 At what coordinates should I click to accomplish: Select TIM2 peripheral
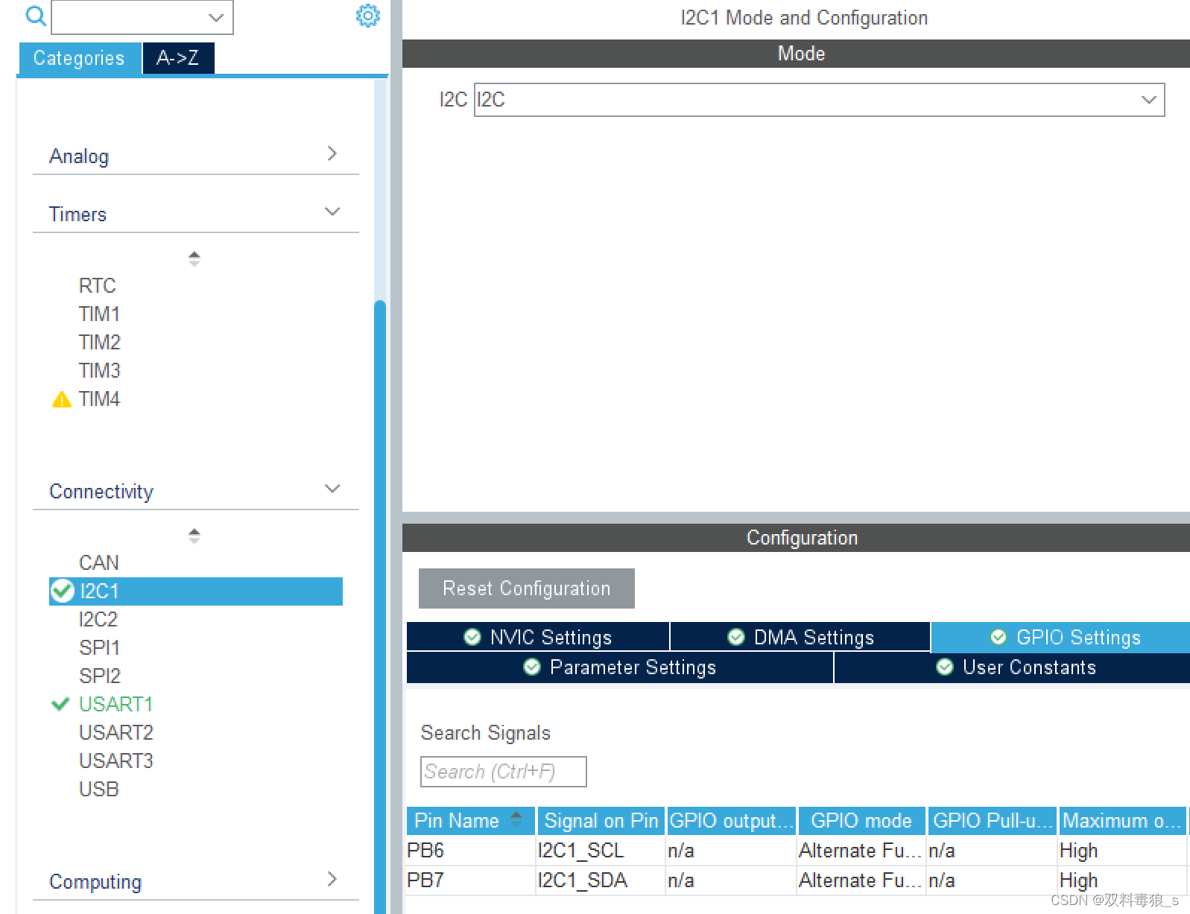[x=100, y=343]
